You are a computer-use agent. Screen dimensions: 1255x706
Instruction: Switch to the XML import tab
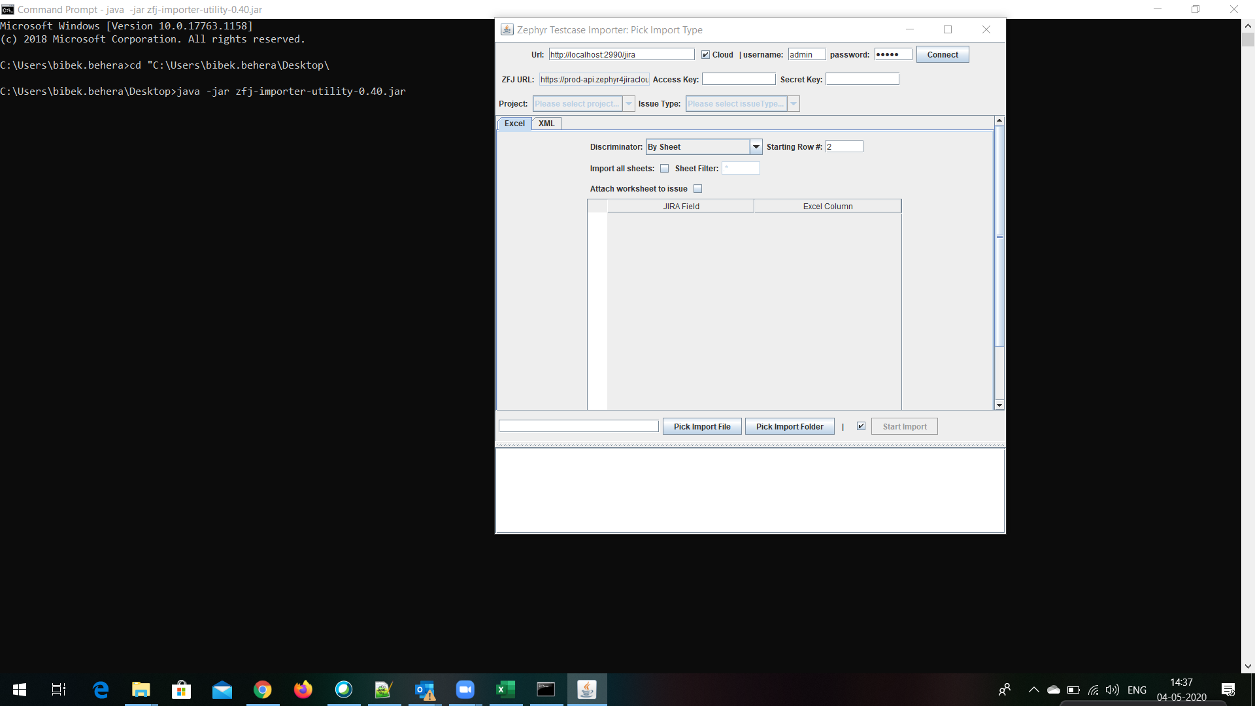tap(546, 123)
